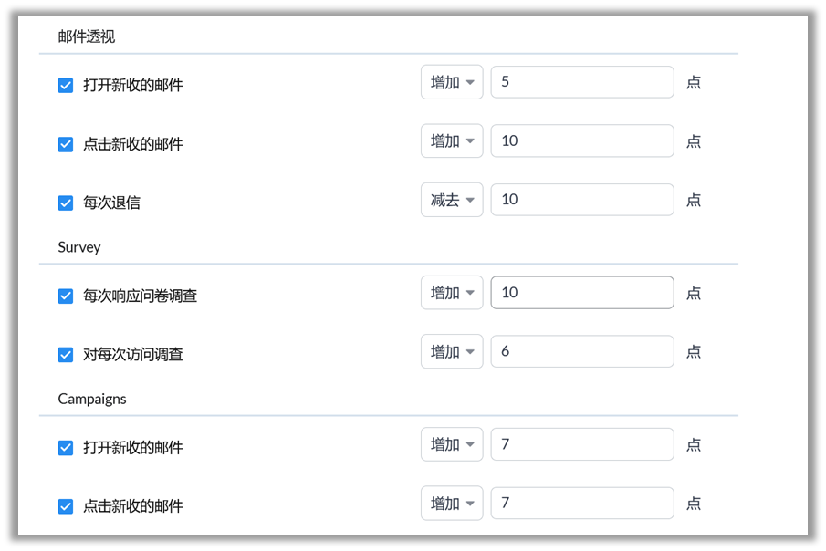Viewport: 826px width, 551px height.
Task: Uncheck 点击新收的邮件 under Campaigns
Action: pyautogui.click(x=66, y=506)
